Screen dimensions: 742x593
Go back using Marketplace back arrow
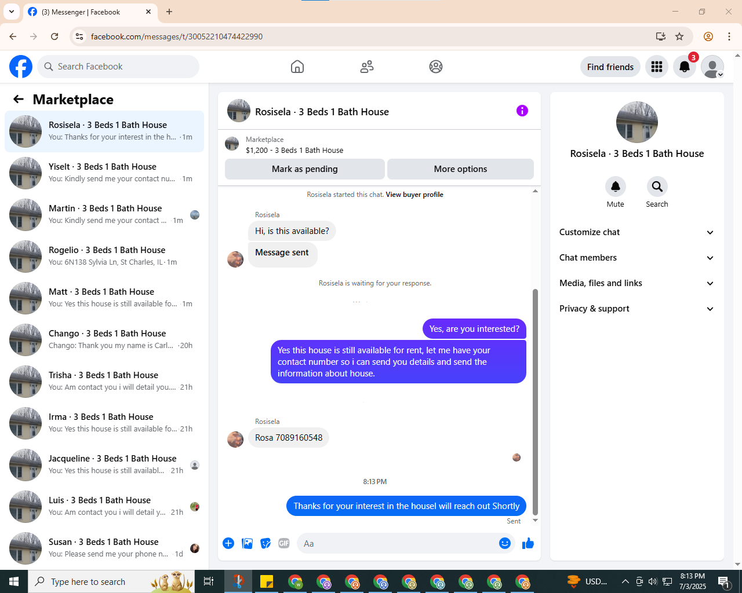(x=19, y=99)
